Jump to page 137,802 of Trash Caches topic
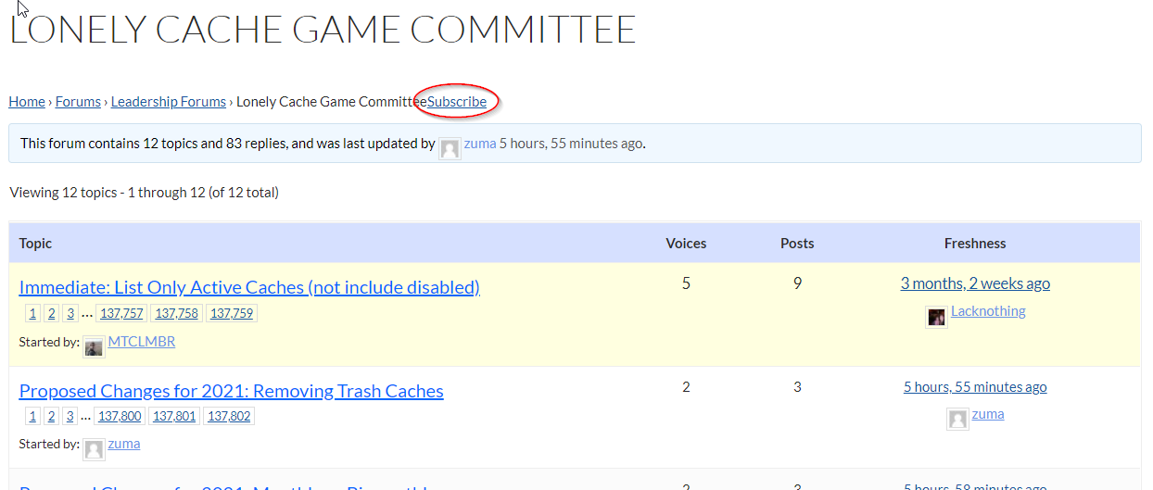1153x490 pixels. (228, 417)
